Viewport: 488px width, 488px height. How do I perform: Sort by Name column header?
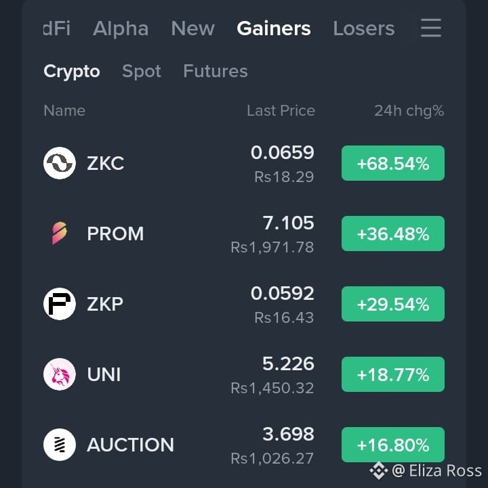(x=64, y=111)
